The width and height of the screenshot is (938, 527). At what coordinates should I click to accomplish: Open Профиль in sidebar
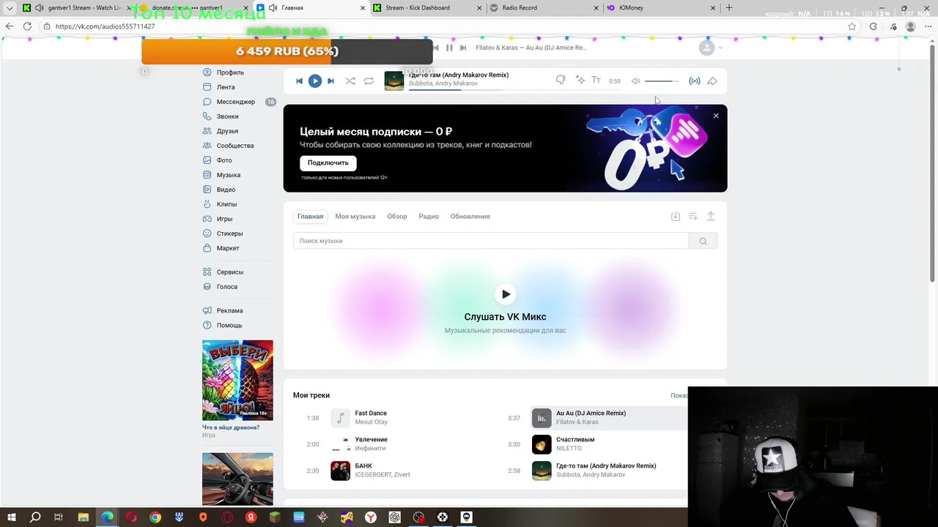(x=230, y=72)
